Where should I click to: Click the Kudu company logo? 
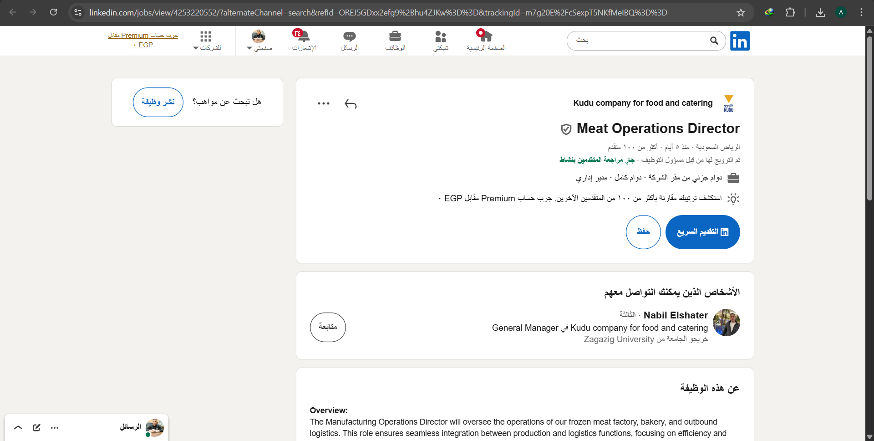click(x=729, y=103)
